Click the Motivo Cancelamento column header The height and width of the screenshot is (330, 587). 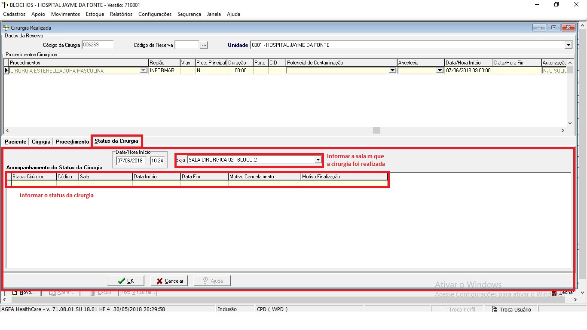pyautogui.click(x=265, y=177)
